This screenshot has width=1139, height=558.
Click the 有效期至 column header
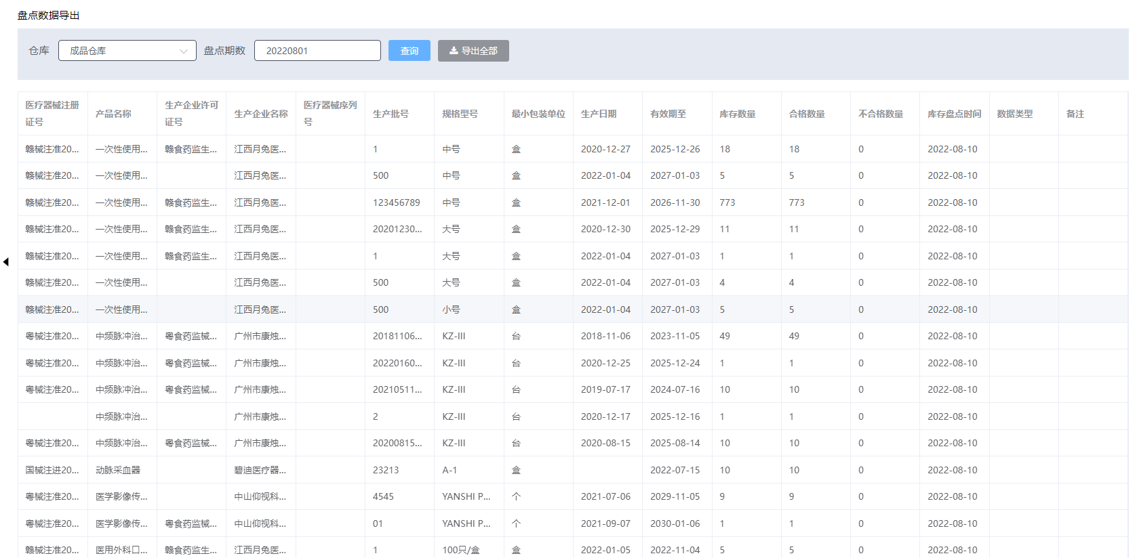pos(668,114)
